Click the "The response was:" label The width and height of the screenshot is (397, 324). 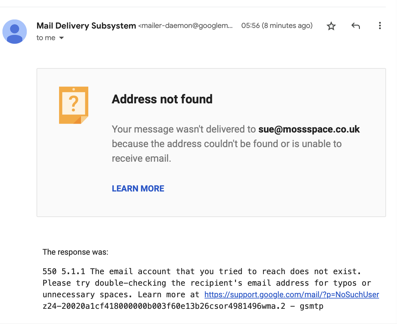tap(75, 252)
